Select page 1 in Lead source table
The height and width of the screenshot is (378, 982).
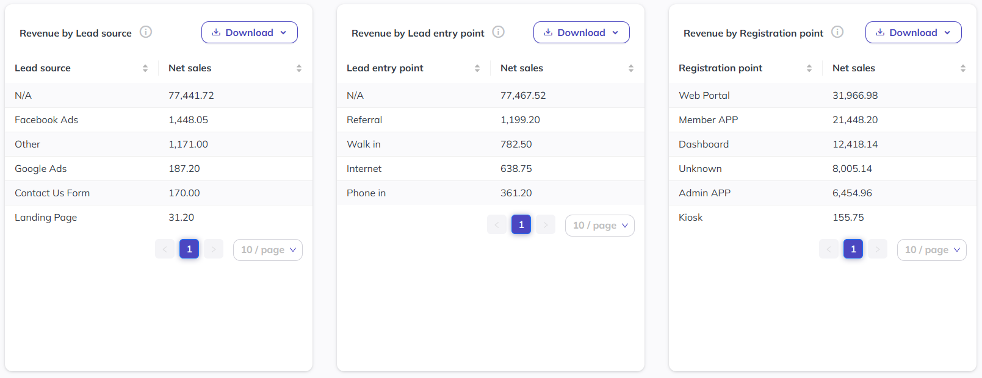[189, 249]
